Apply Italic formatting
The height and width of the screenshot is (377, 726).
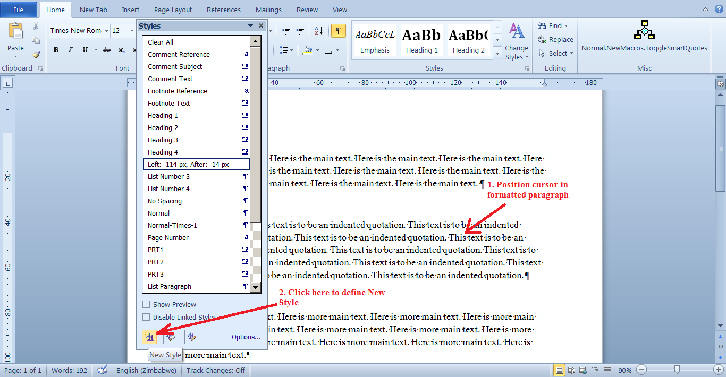(70, 50)
